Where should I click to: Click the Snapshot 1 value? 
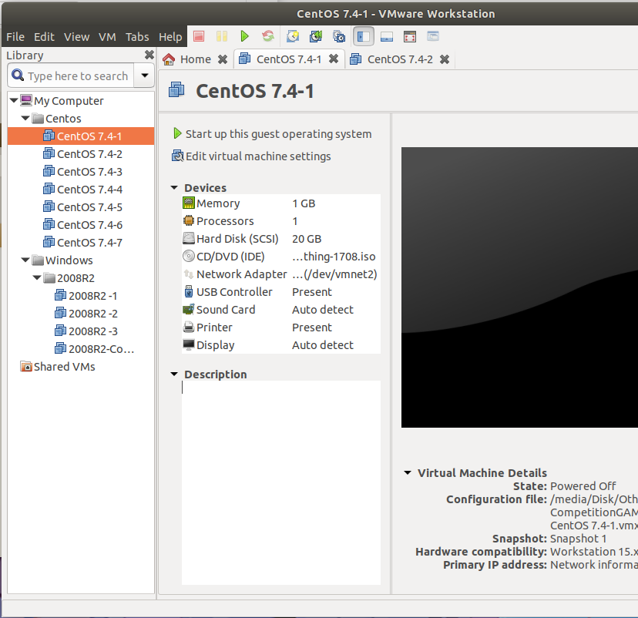(x=578, y=539)
